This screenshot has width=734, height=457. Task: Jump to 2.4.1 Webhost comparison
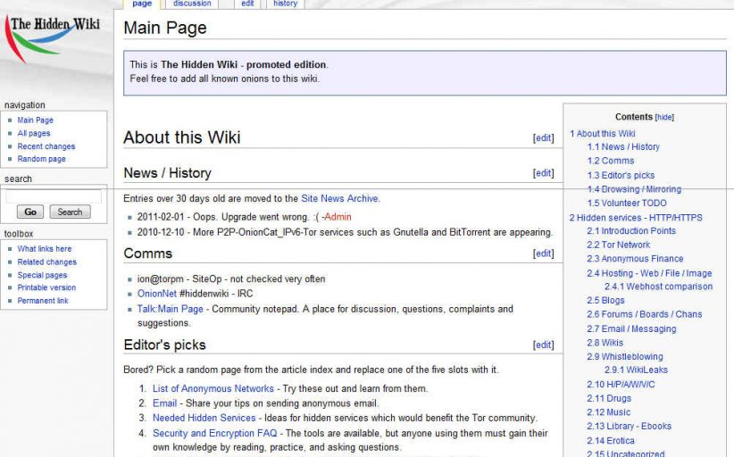(x=659, y=287)
